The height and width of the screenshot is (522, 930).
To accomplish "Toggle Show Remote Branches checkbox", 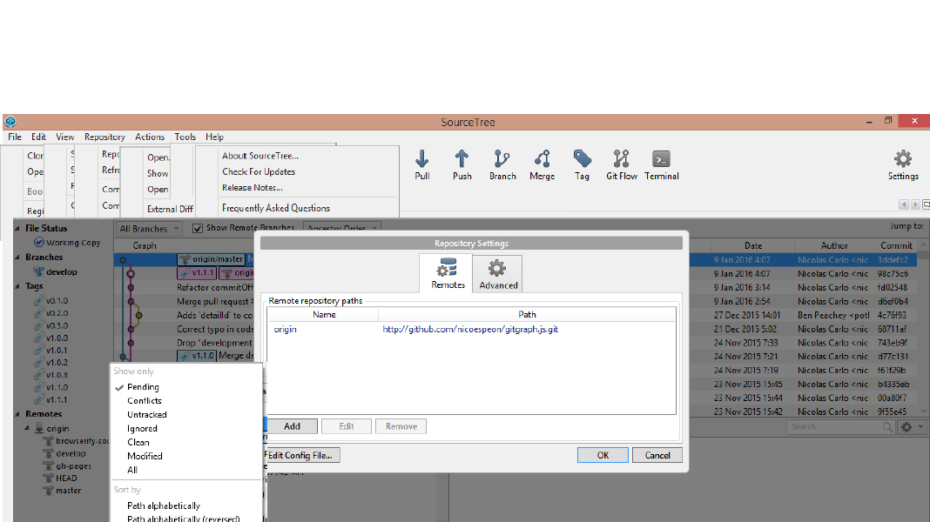I will pos(198,228).
